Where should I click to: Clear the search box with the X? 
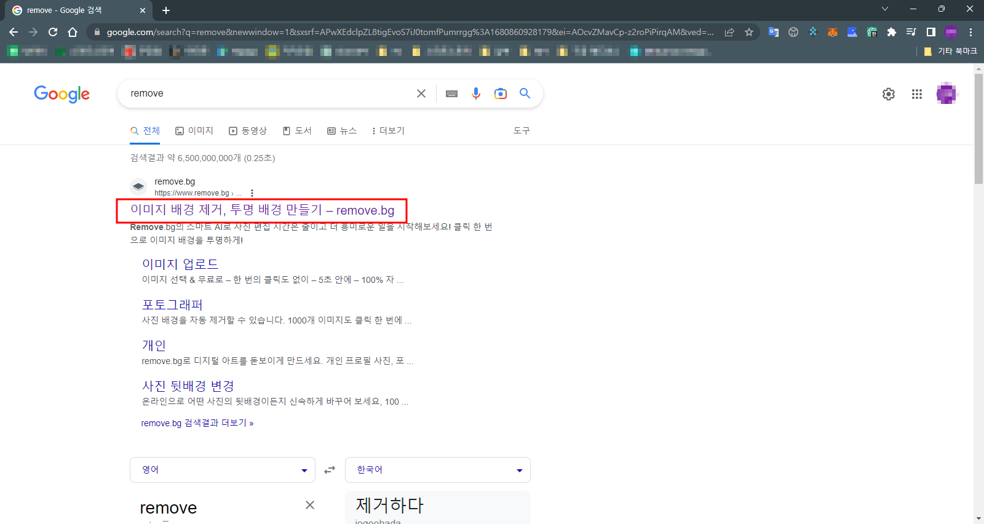pos(421,93)
